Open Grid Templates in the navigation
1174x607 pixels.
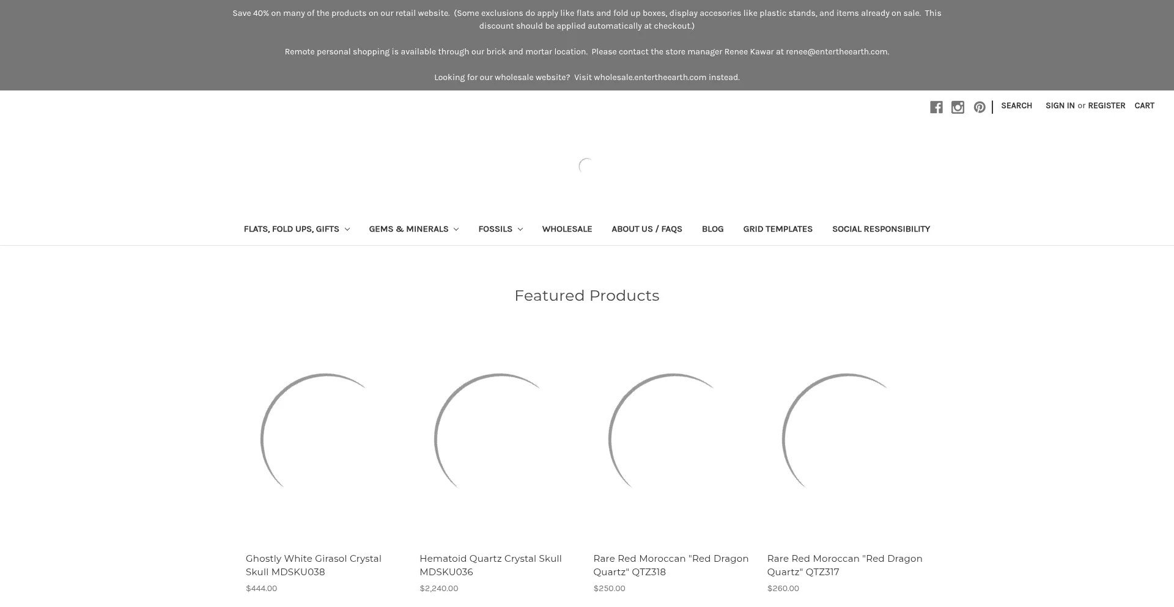(778, 229)
